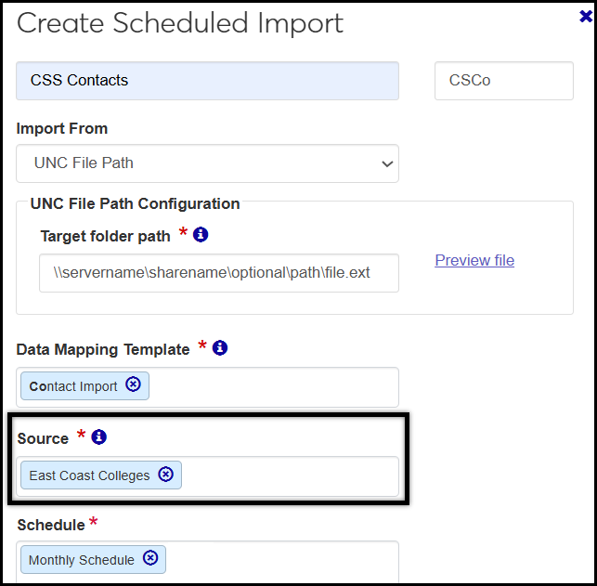
Task: Close the Create Scheduled Import dialog
Action: tap(585, 14)
